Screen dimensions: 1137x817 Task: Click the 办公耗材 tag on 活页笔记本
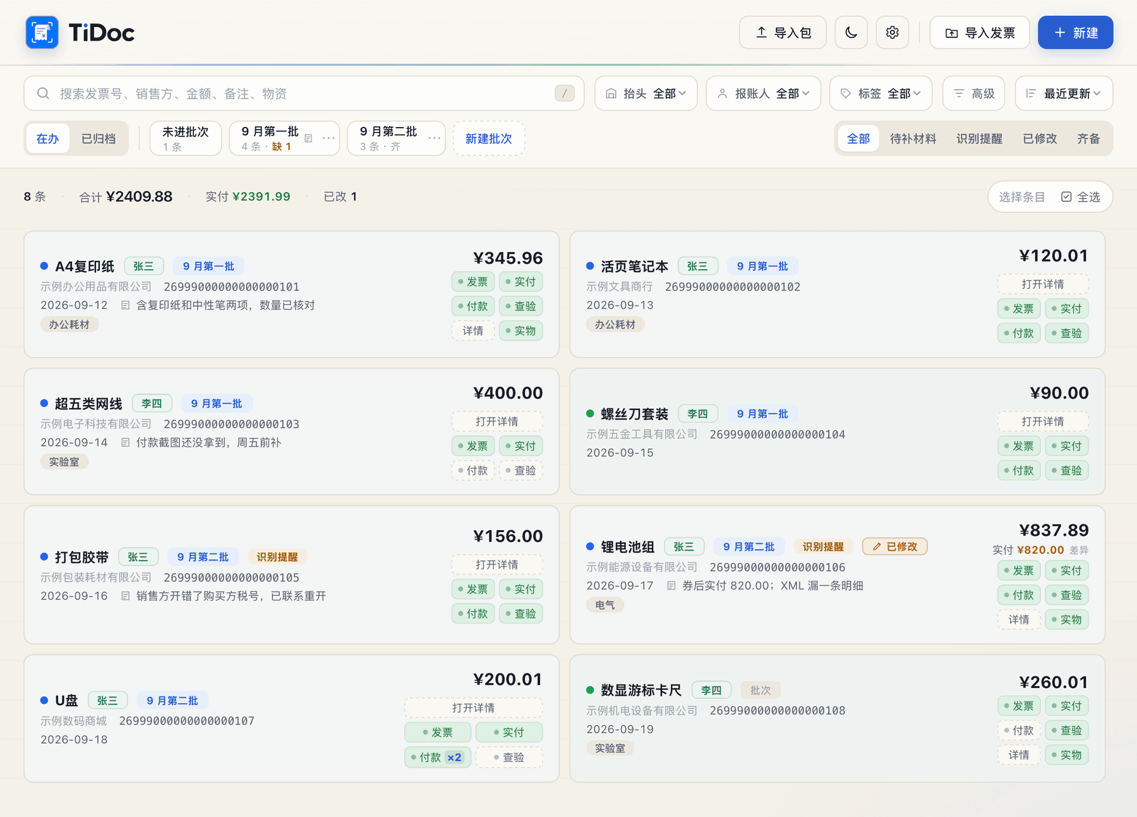pyautogui.click(x=615, y=325)
